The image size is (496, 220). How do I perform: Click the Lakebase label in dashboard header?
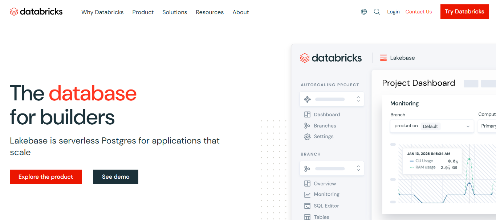click(402, 58)
